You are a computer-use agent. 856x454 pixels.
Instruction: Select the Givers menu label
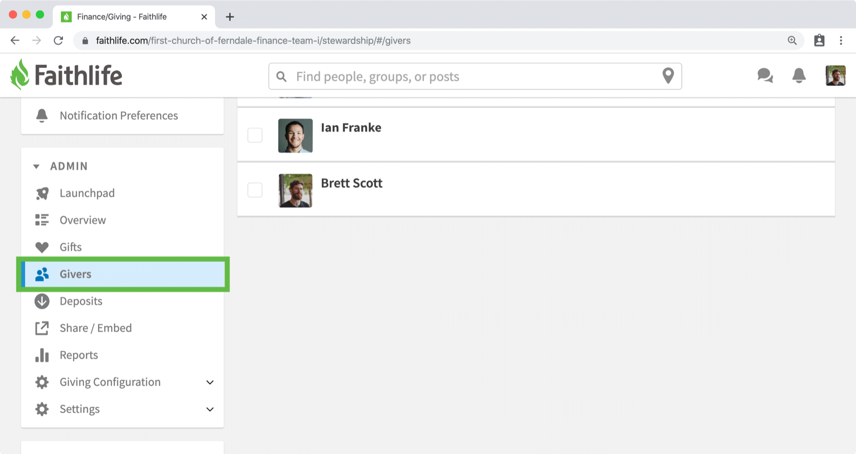[76, 274]
